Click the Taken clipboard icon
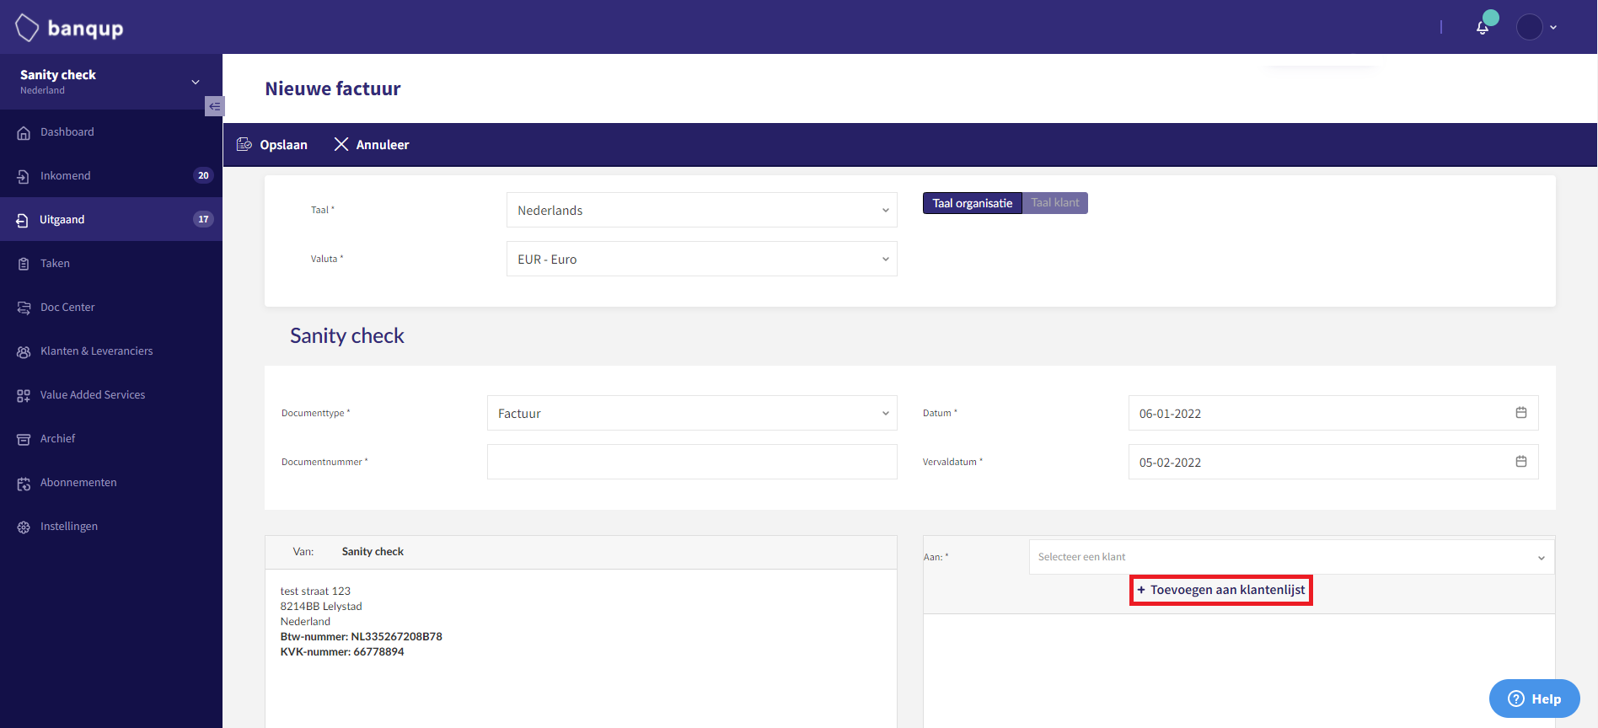The height and width of the screenshot is (728, 1598). tap(24, 264)
